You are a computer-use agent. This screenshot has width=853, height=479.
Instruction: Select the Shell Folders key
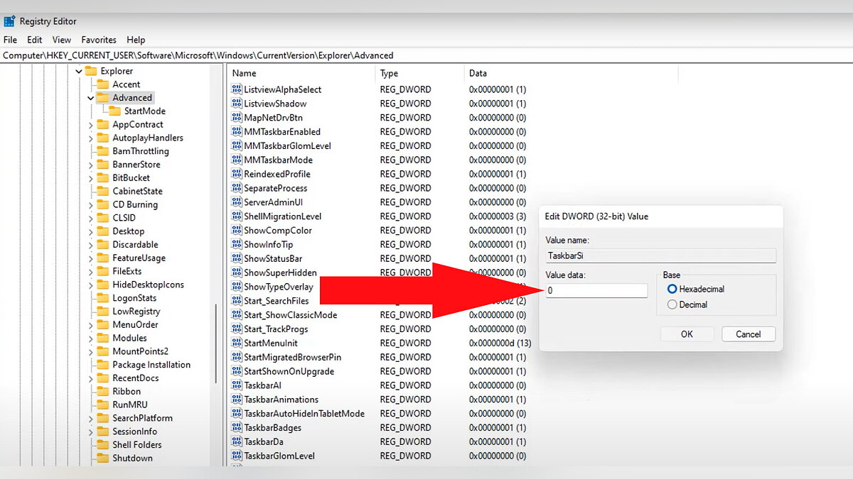(x=137, y=445)
